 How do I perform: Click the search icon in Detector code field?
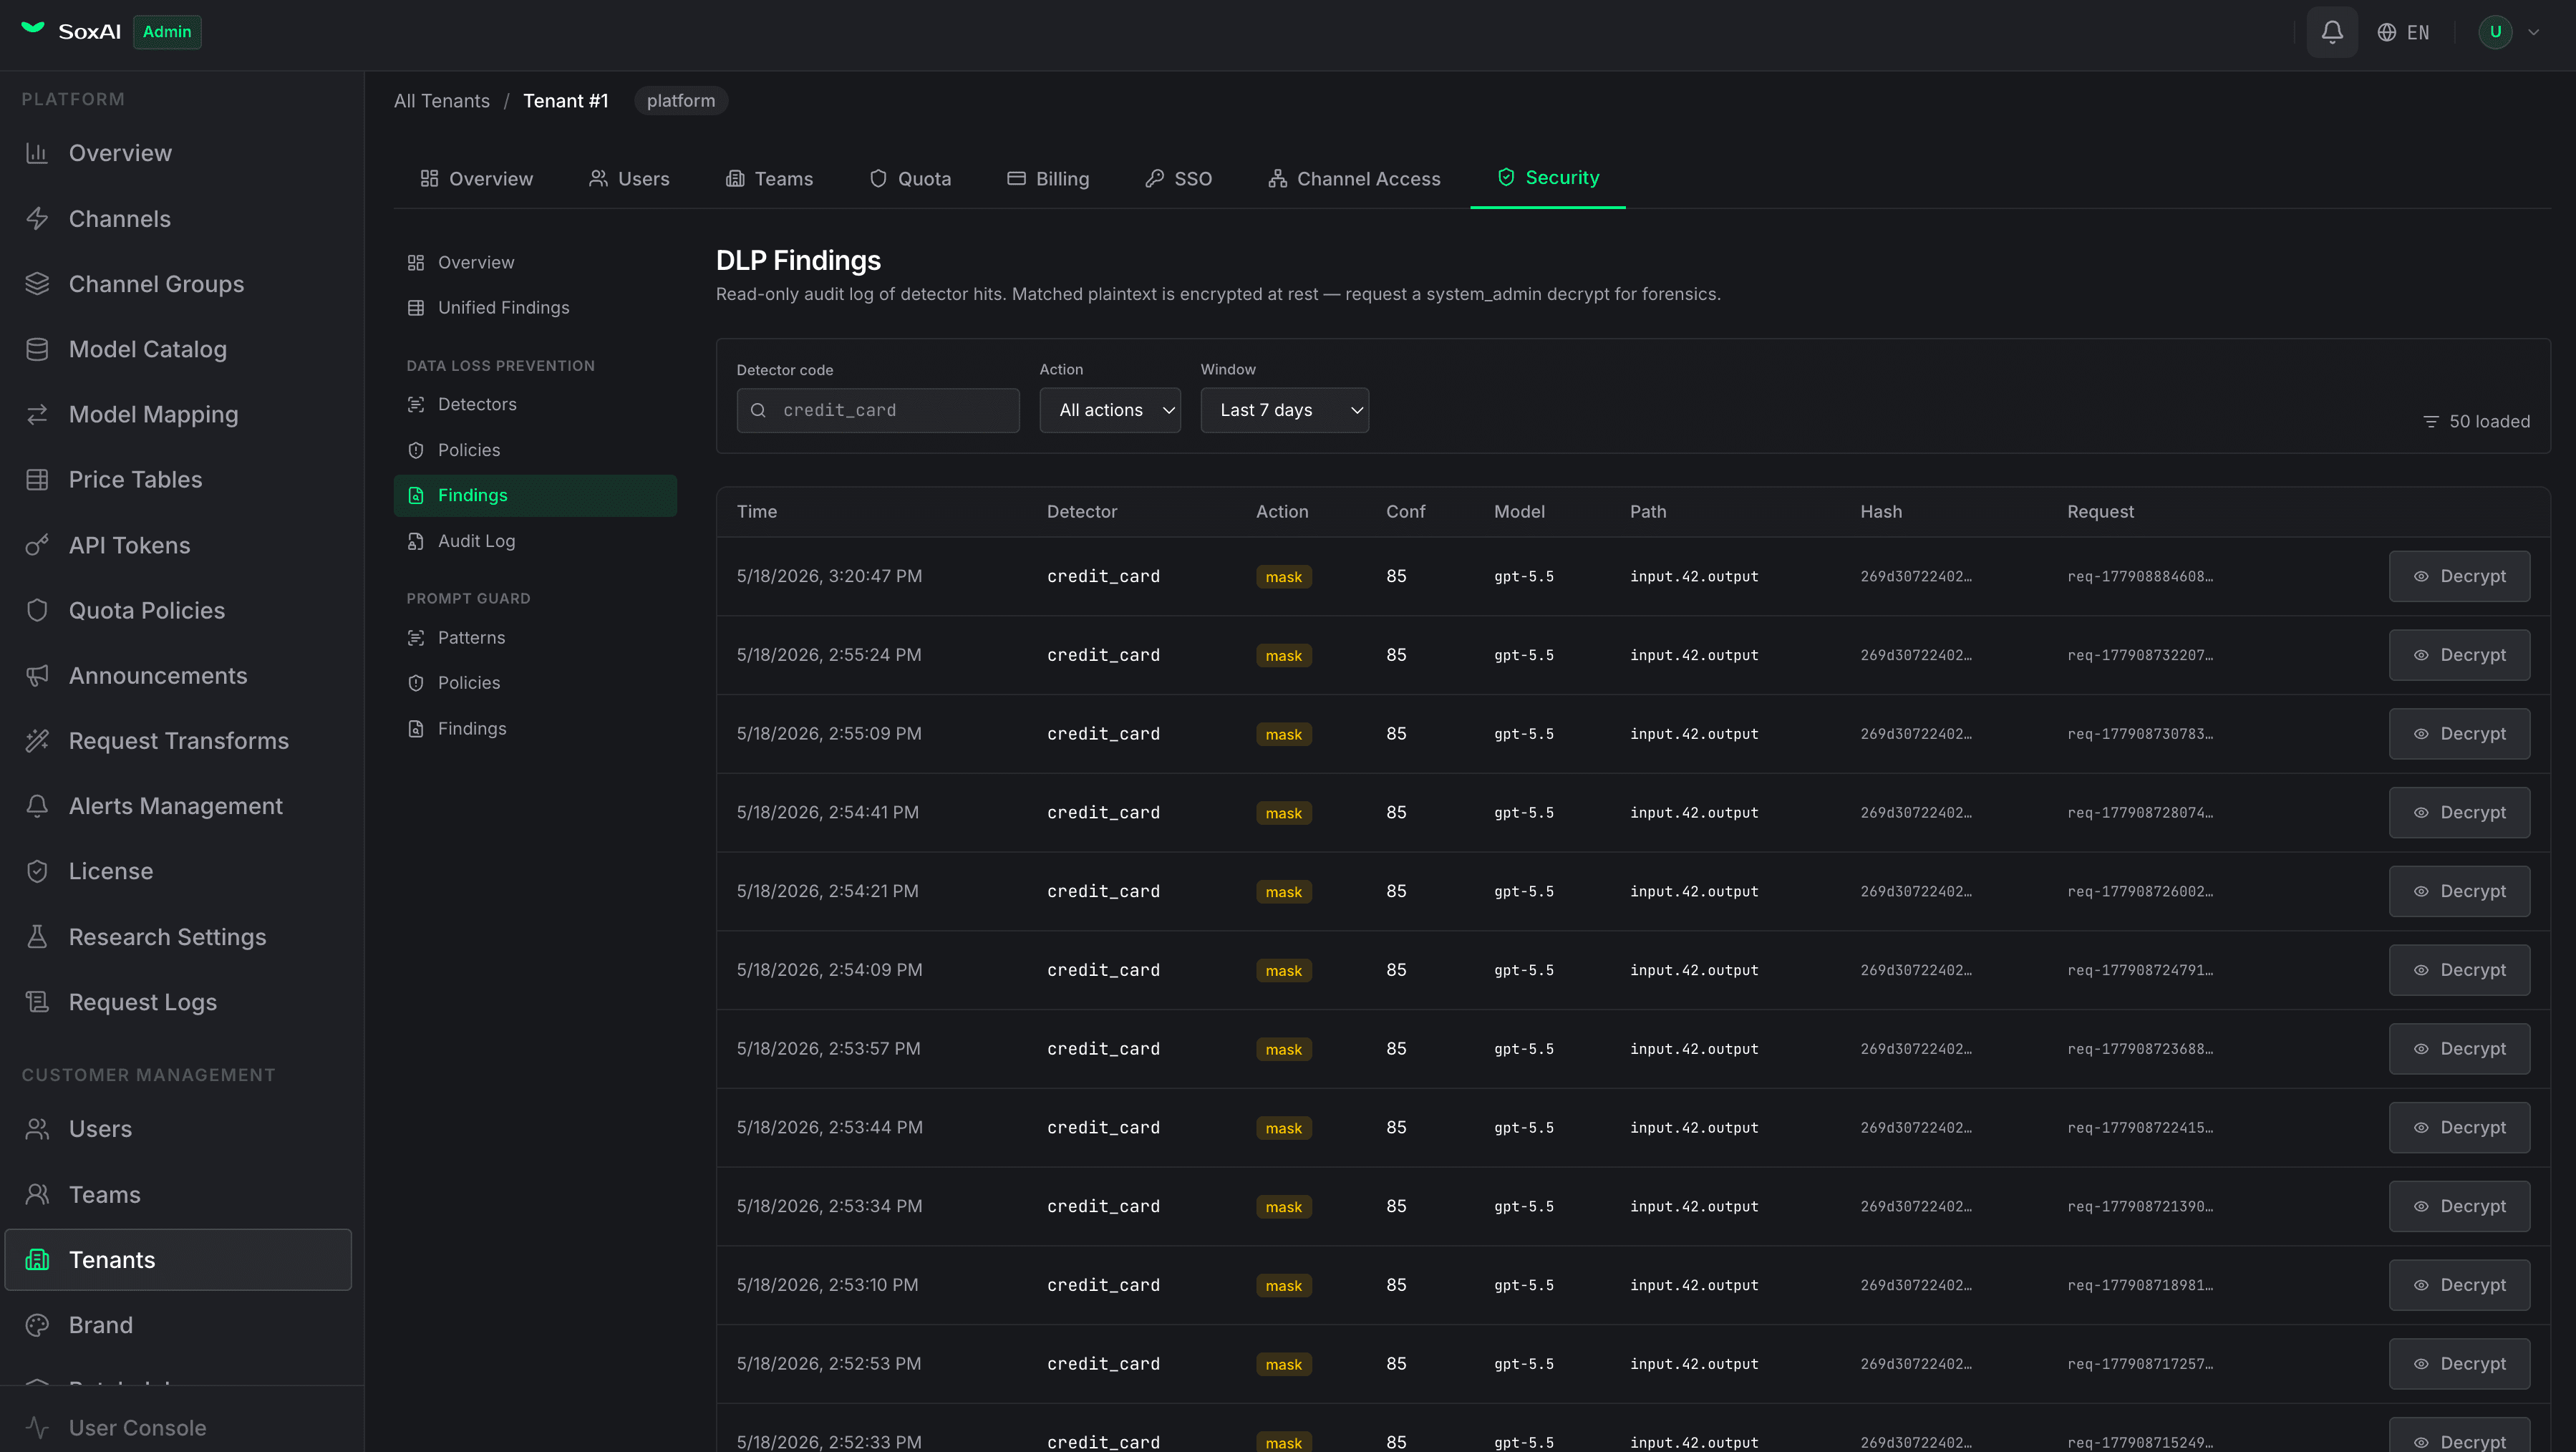(x=758, y=410)
